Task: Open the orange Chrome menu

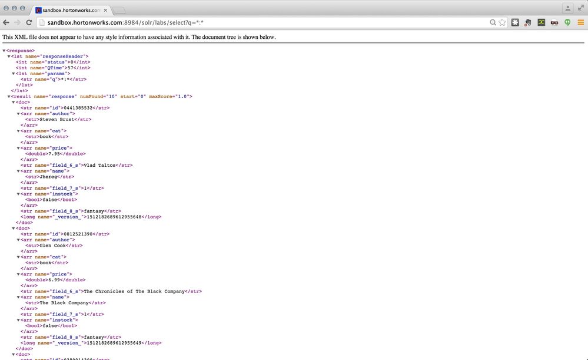Action: point(582,22)
